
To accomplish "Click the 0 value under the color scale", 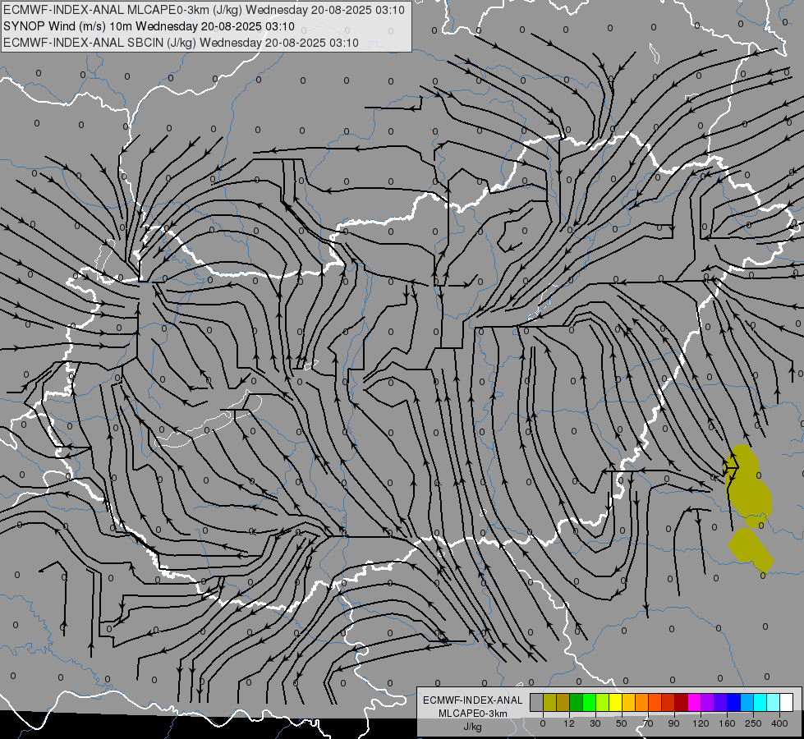I will point(543,723).
